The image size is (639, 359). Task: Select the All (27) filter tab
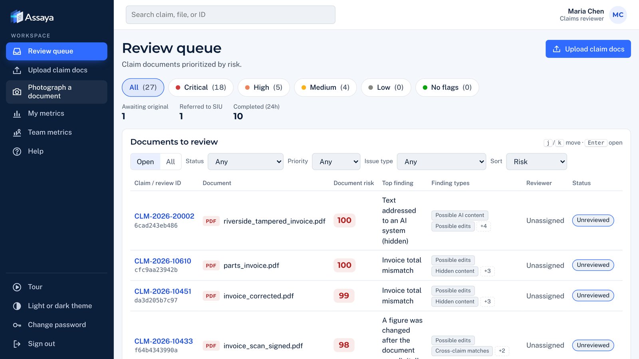(143, 87)
